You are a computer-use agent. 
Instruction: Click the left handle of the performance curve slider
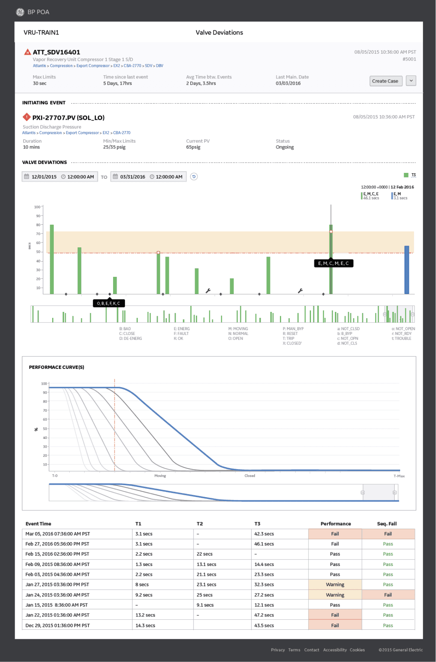tap(363, 493)
